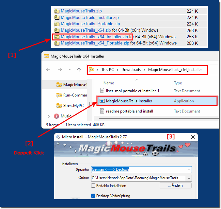This screenshot has width=221, height=209.
Task: Open the MagicMouseTrails.zip download link
Action: click(x=81, y=11)
